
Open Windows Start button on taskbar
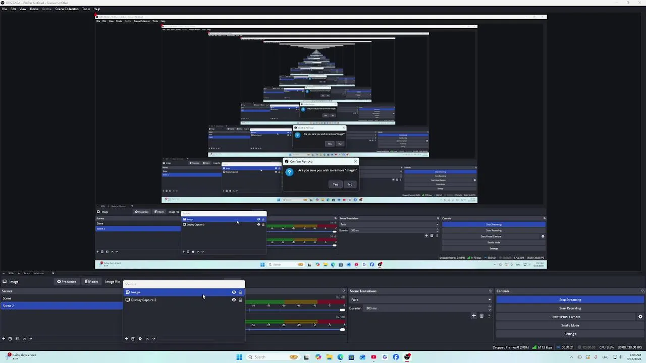[x=239, y=357]
